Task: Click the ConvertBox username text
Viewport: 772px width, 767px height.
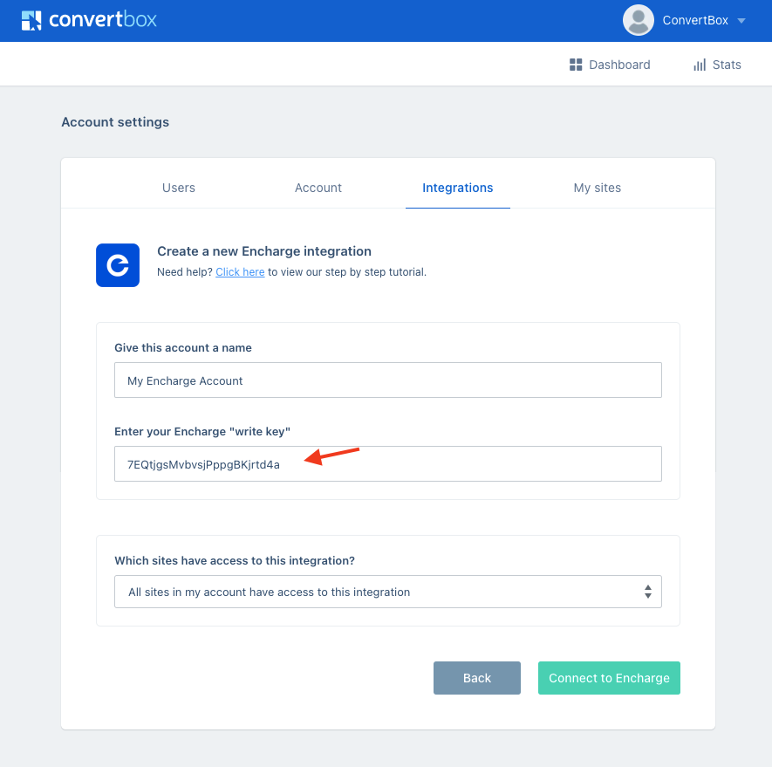Action: coord(694,20)
